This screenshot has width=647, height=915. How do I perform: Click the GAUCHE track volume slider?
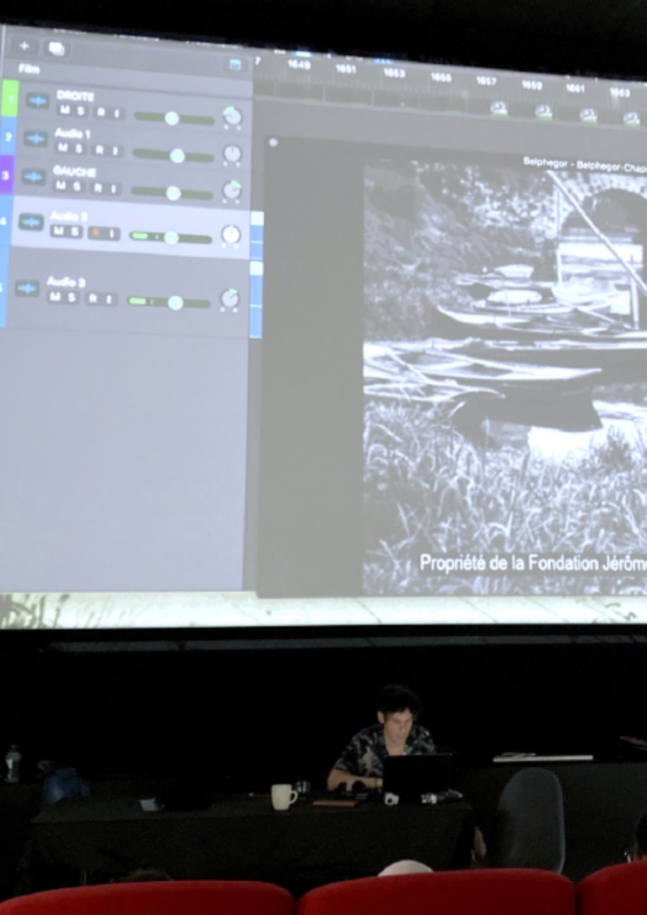pyautogui.click(x=172, y=193)
